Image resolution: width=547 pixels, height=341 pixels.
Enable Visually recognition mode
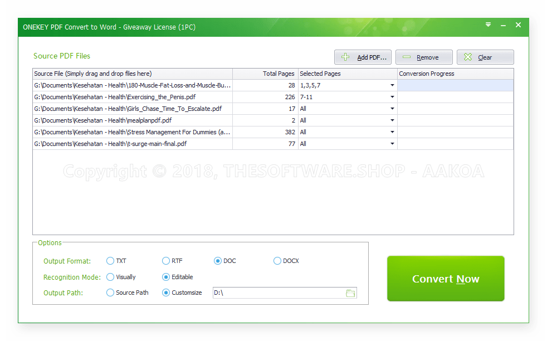click(x=110, y=277)
